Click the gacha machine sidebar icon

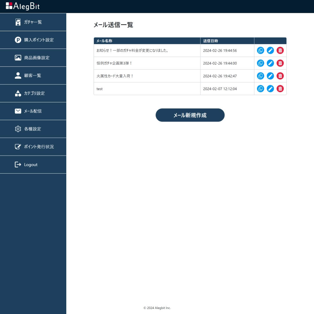18,22
